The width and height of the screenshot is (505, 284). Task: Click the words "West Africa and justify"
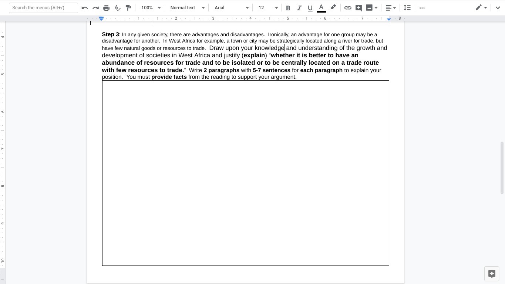click(209, 55)
